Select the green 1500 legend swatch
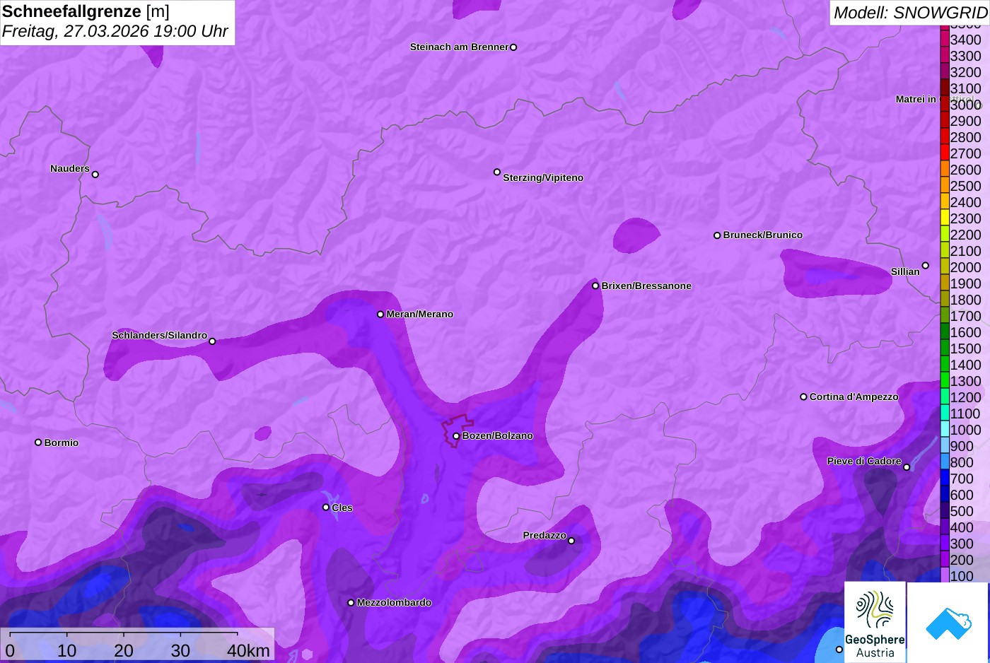 point(944,348)
